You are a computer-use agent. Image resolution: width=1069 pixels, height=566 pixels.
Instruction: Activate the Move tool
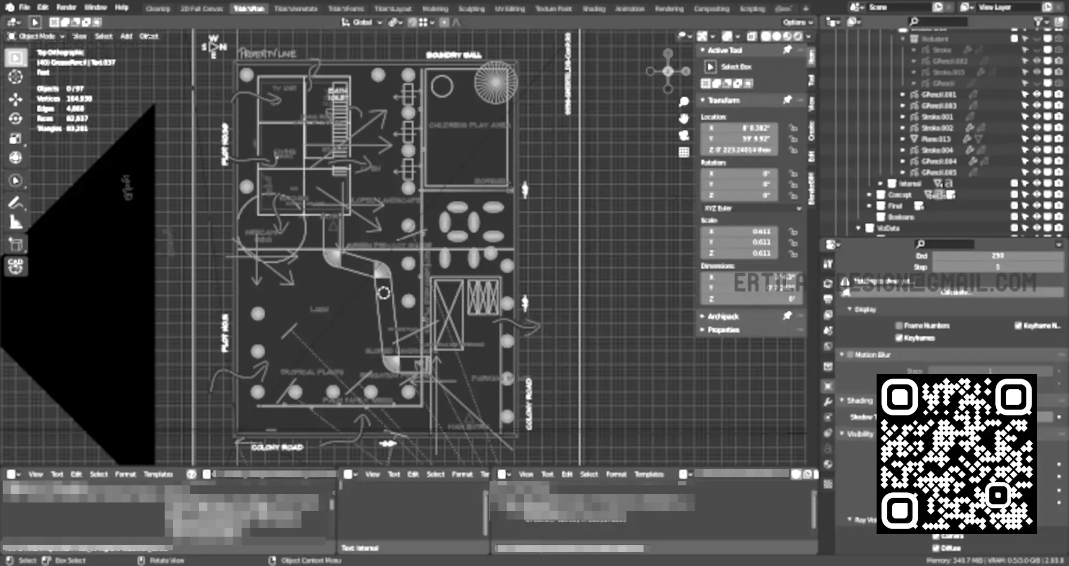coord(16,99)
